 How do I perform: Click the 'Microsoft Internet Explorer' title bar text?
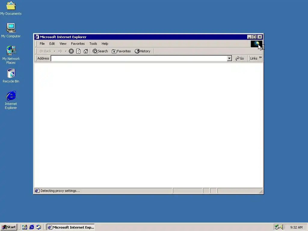click(63, 37)
